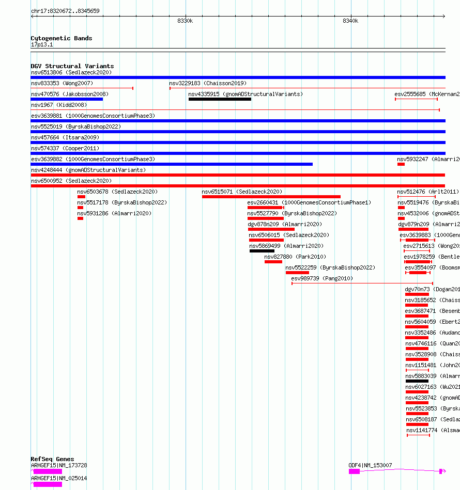
Task: Click the nsv6515071 (Sedlazeck2020) red bar
Action: click(271, 197)
